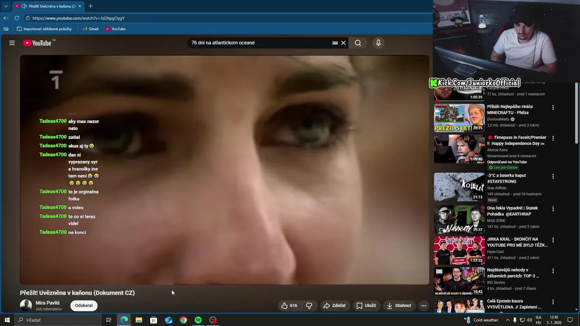The height and width of the screenshot is (326, 580).
Task: Open the YouTube bookmark
Action: click(116, 29)
